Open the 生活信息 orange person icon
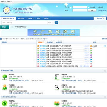The height and width of the screenshot is (107, 107). click(5, 88)
